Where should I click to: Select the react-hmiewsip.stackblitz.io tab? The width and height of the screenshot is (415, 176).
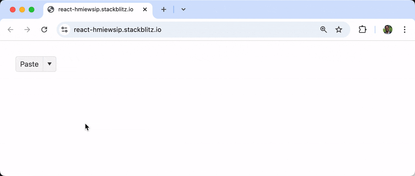point(96,10)
